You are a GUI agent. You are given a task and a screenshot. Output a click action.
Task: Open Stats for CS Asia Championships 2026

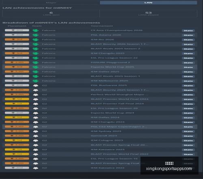pos(188,31)
